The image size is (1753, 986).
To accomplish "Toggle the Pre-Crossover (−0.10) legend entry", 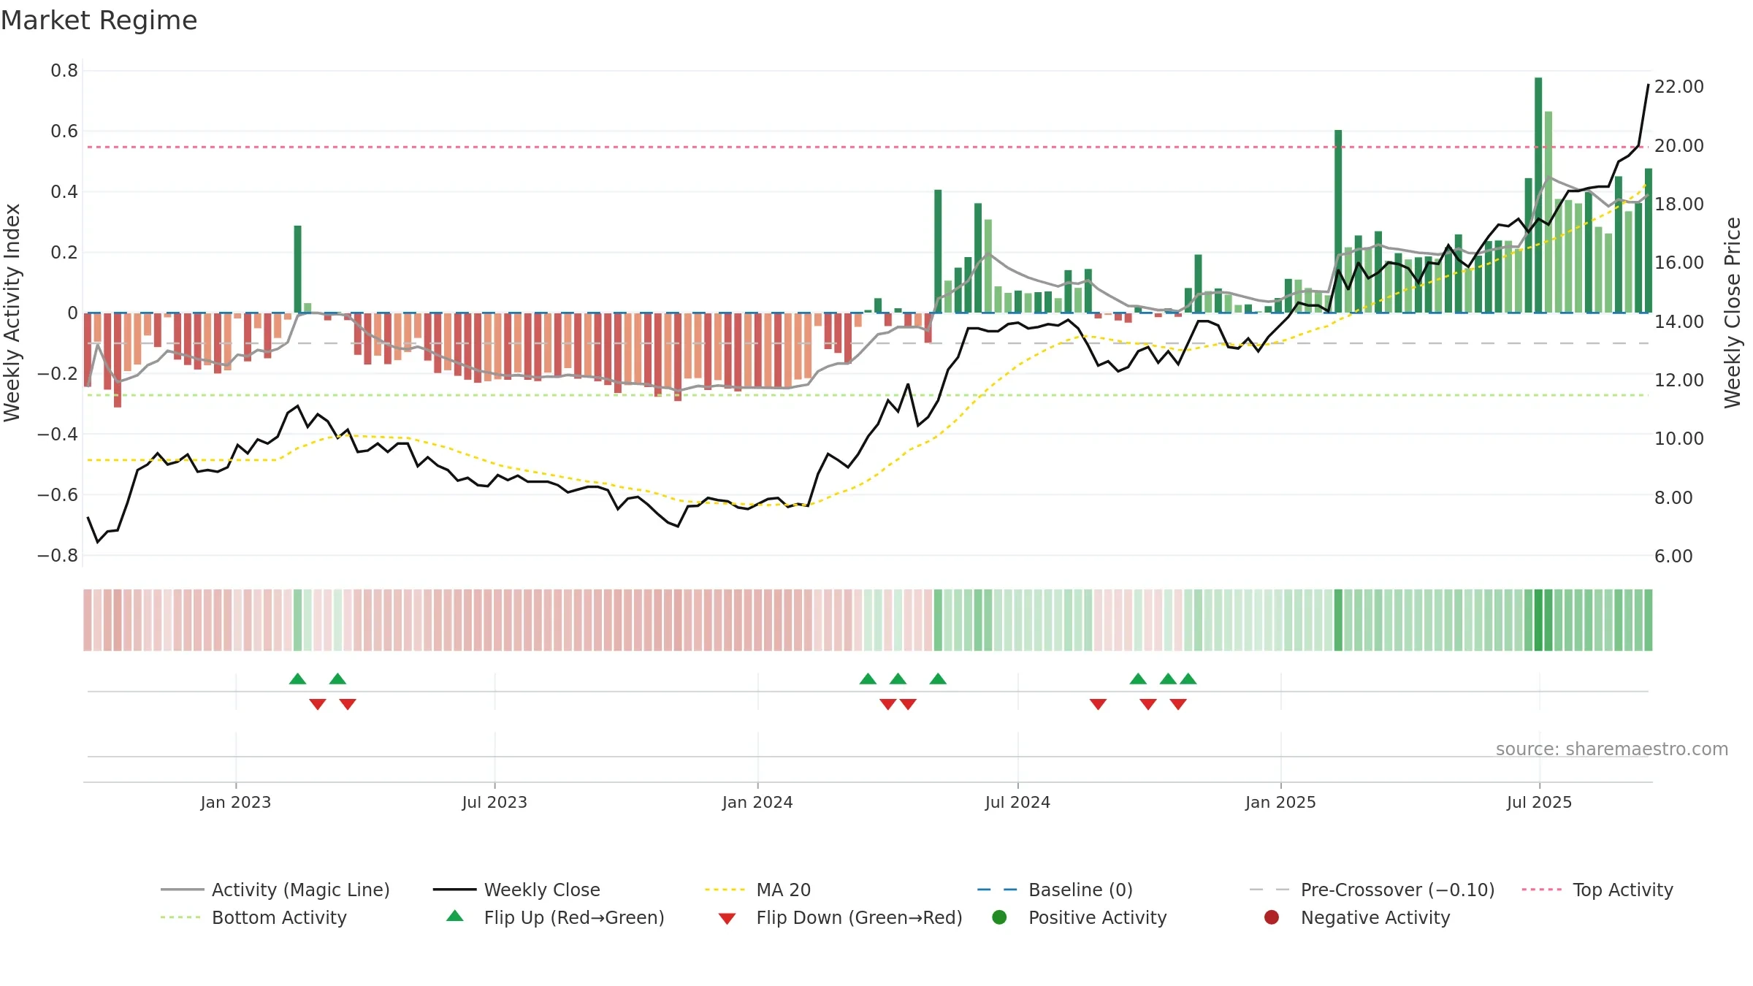I will [x=1372, y=890].
